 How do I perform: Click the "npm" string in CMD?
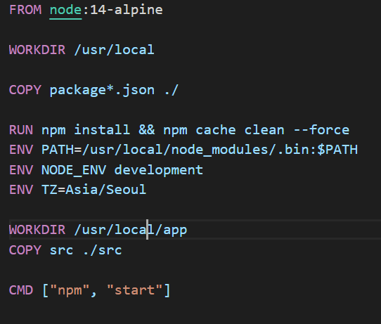point(70,290)
